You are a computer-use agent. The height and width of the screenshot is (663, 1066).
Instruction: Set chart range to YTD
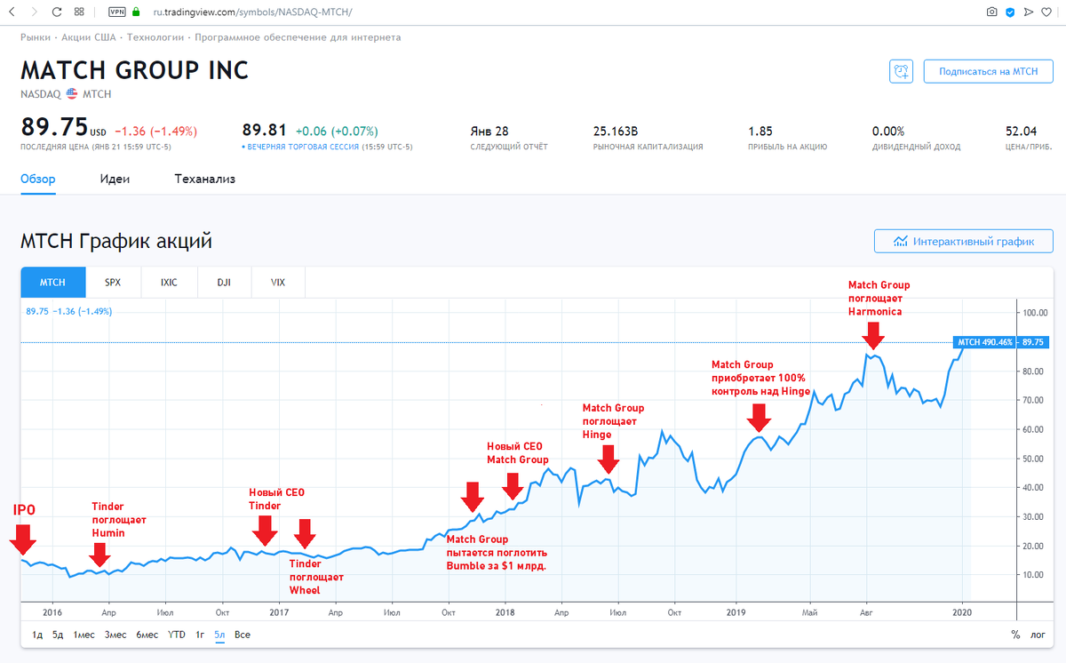[177, 635]
